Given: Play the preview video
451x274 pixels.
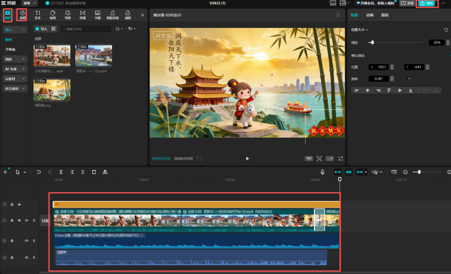Looking at the screenshot, I should [248, 158].
